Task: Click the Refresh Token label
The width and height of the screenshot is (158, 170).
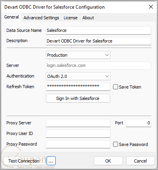Action: click(x=20, y=87)
